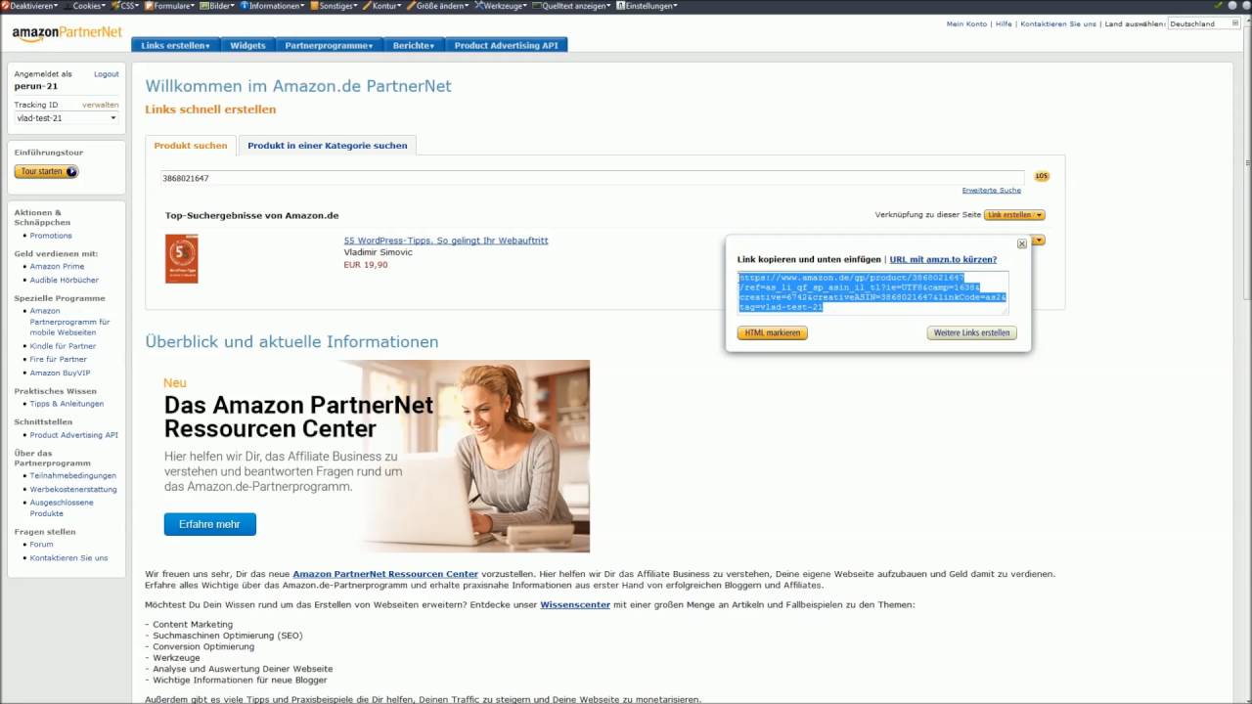This screenshot has width=1252, height=704.
Task: Click the Weitere Links erstellen button
Action: [x=971, y=333]
